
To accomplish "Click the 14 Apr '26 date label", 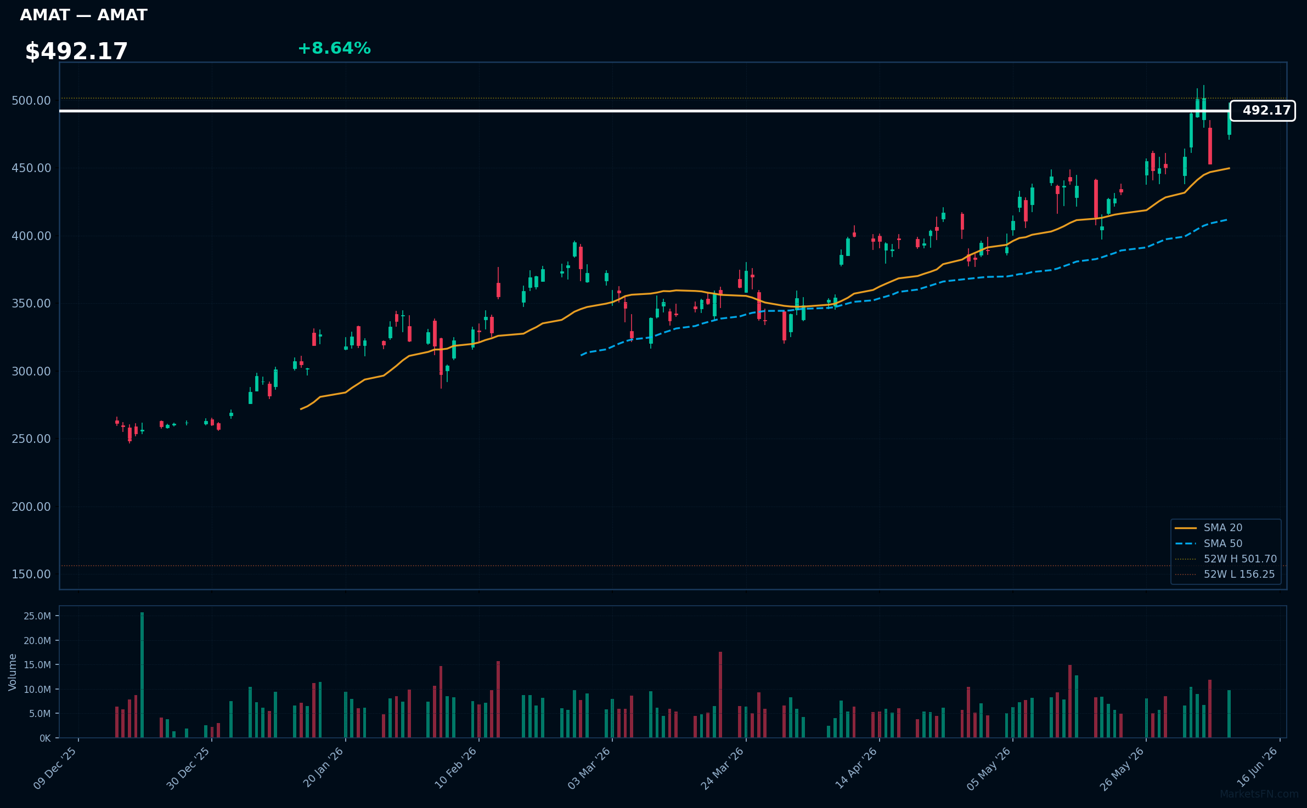I will [x=857, y=768].
